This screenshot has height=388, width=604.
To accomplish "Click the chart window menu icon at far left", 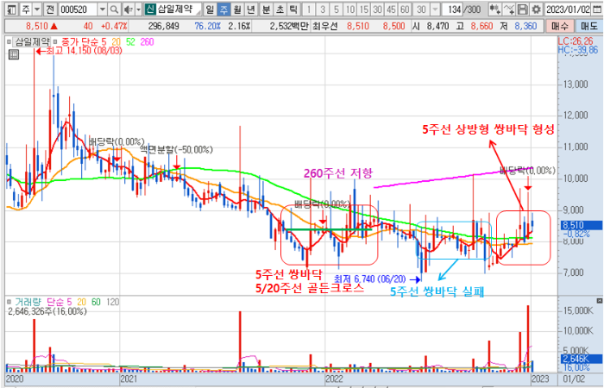I will 12,9.
